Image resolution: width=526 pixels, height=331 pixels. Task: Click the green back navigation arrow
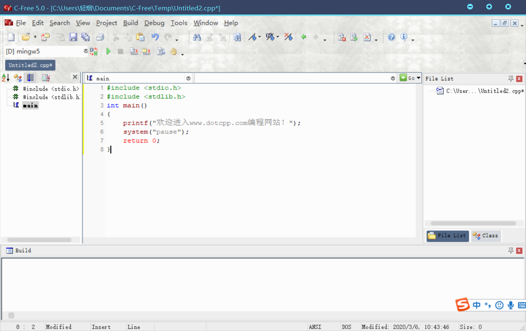click(x=303, y=37)
